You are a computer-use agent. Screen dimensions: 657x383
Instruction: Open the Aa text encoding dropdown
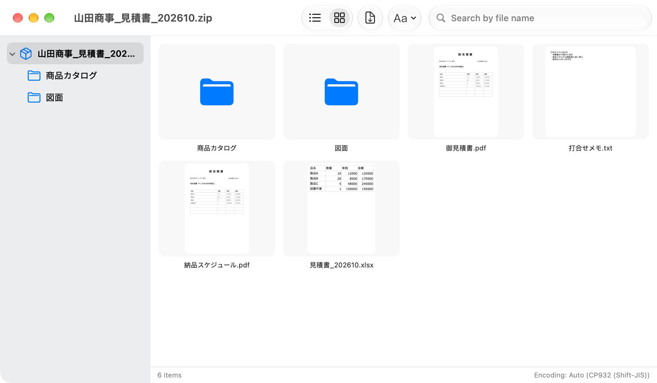tap(404, 18)
